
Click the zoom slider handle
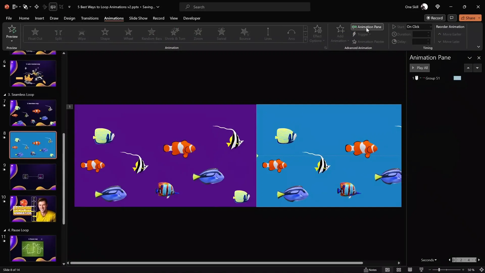point(439,270)
